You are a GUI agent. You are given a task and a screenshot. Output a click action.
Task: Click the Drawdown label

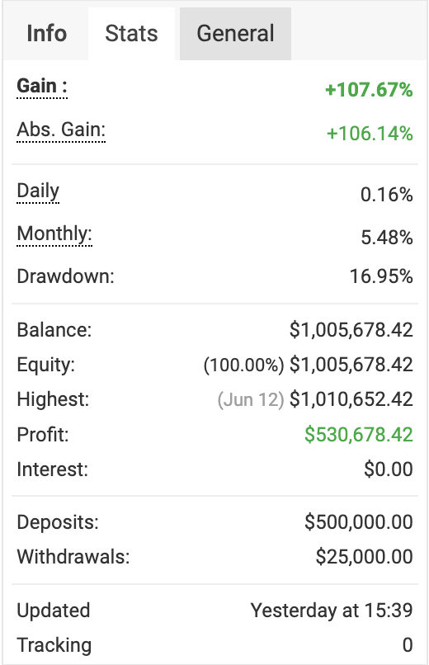pyautogui.click(x=65, y=276)
